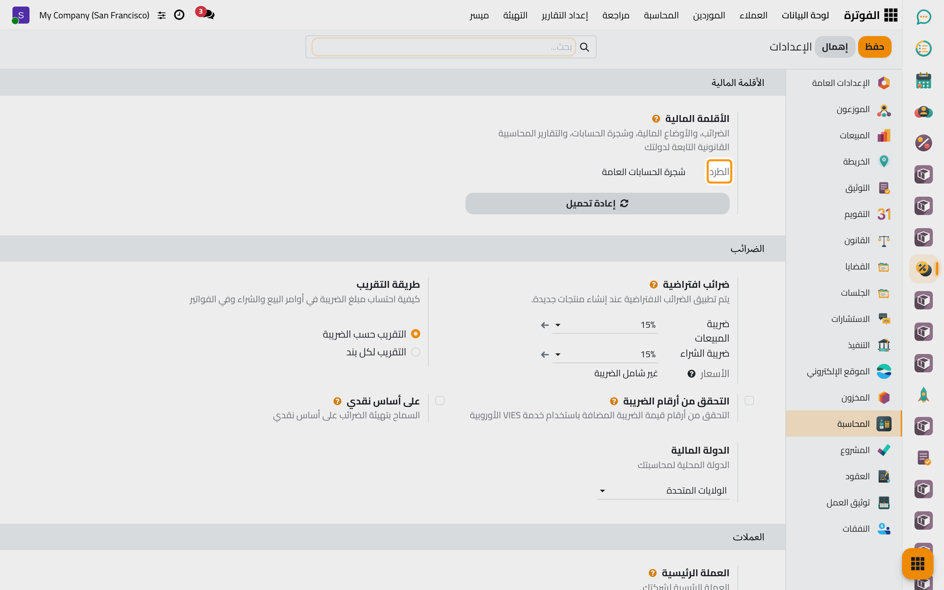This screenshot has width=944, height=590.
Task: Click help icon next to العملة الرئيسية
Action: [652, 573]
